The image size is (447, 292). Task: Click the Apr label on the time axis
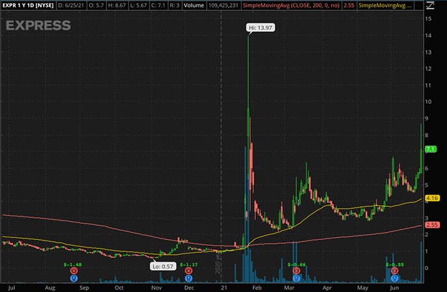(x=327, y=287)
